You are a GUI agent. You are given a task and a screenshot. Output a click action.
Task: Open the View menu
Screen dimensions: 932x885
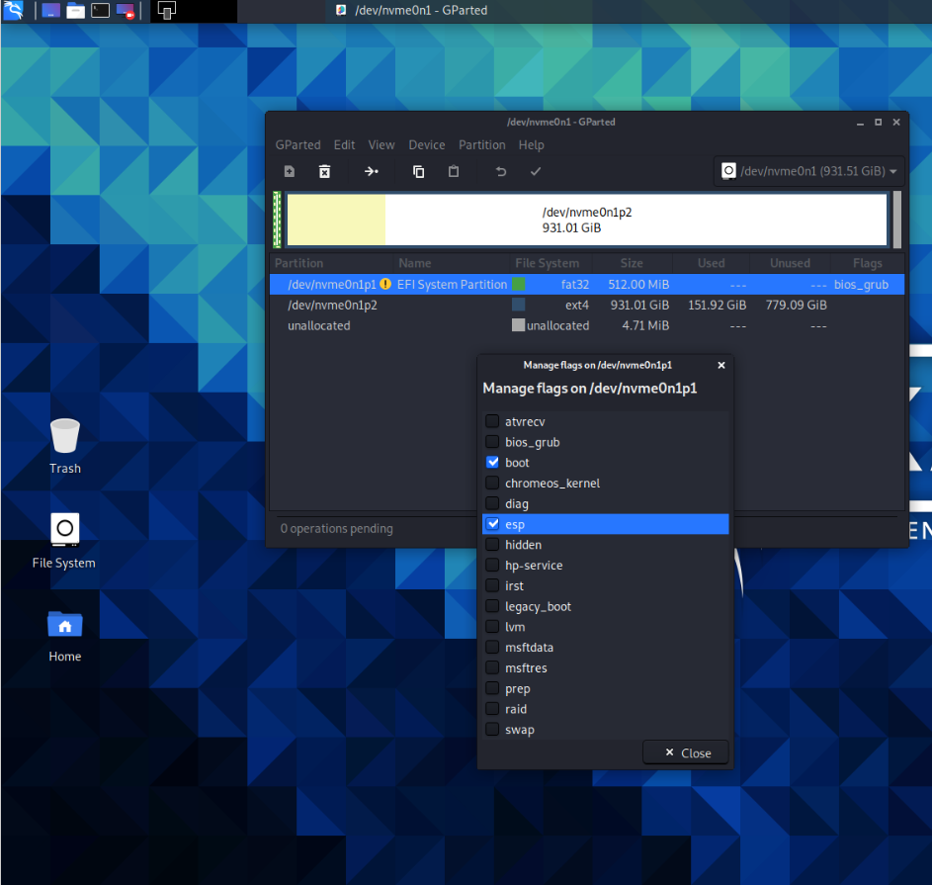(381, 144)
